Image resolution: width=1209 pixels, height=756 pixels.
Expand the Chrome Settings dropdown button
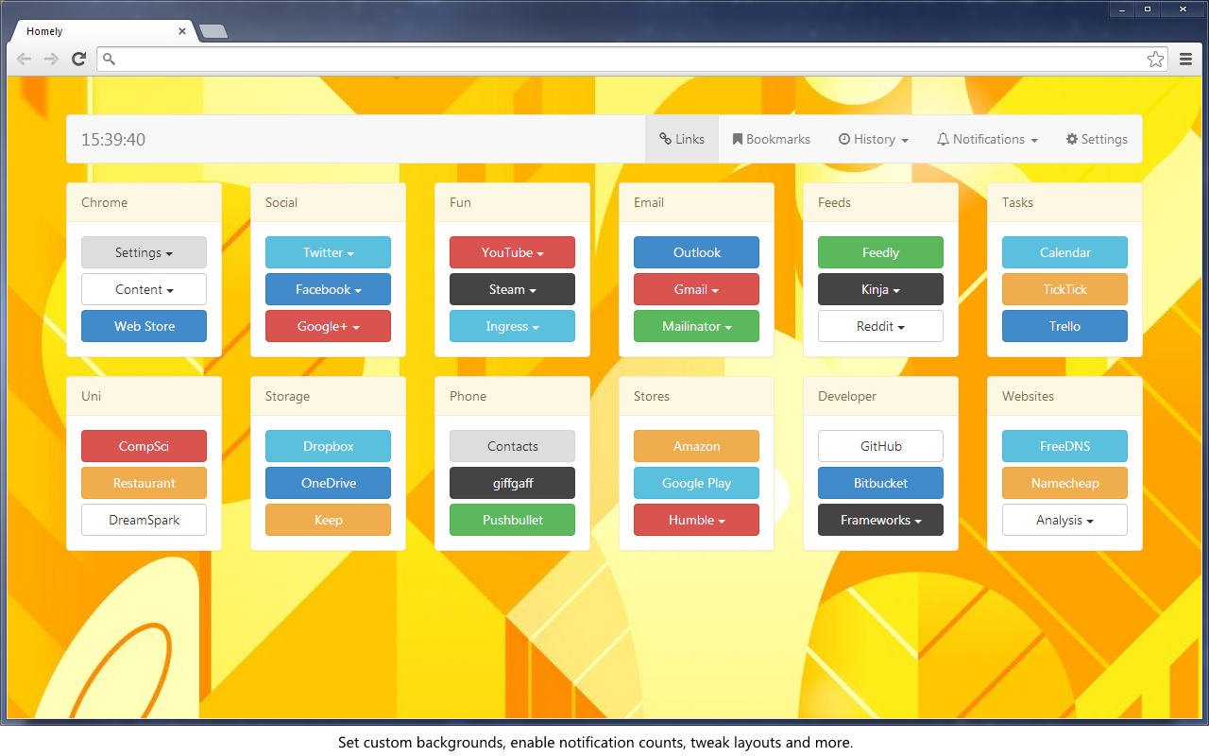(x=144, y=252)
